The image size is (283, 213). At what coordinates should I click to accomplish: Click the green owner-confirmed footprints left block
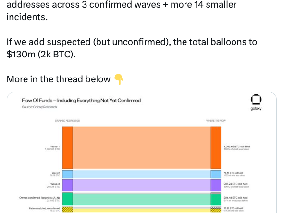click(68, 199)
